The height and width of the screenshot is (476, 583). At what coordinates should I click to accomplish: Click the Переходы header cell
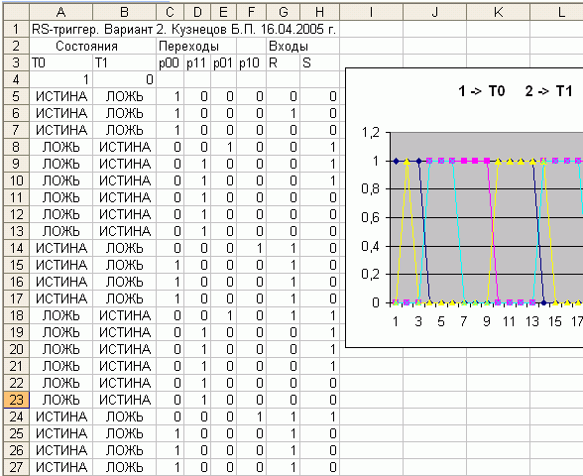188,46
